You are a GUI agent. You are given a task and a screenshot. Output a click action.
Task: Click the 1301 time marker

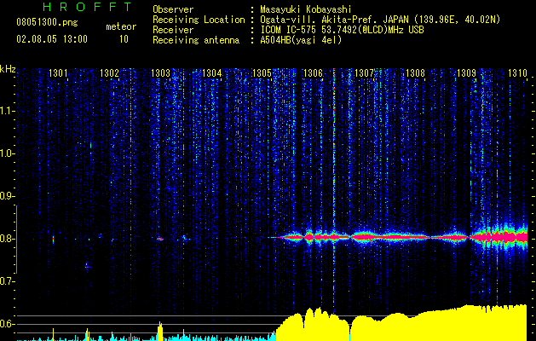58,73
